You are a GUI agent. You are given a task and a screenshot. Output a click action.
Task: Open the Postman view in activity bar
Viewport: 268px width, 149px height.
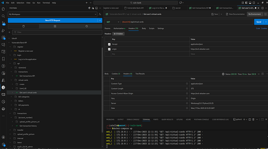click(3, 87)
